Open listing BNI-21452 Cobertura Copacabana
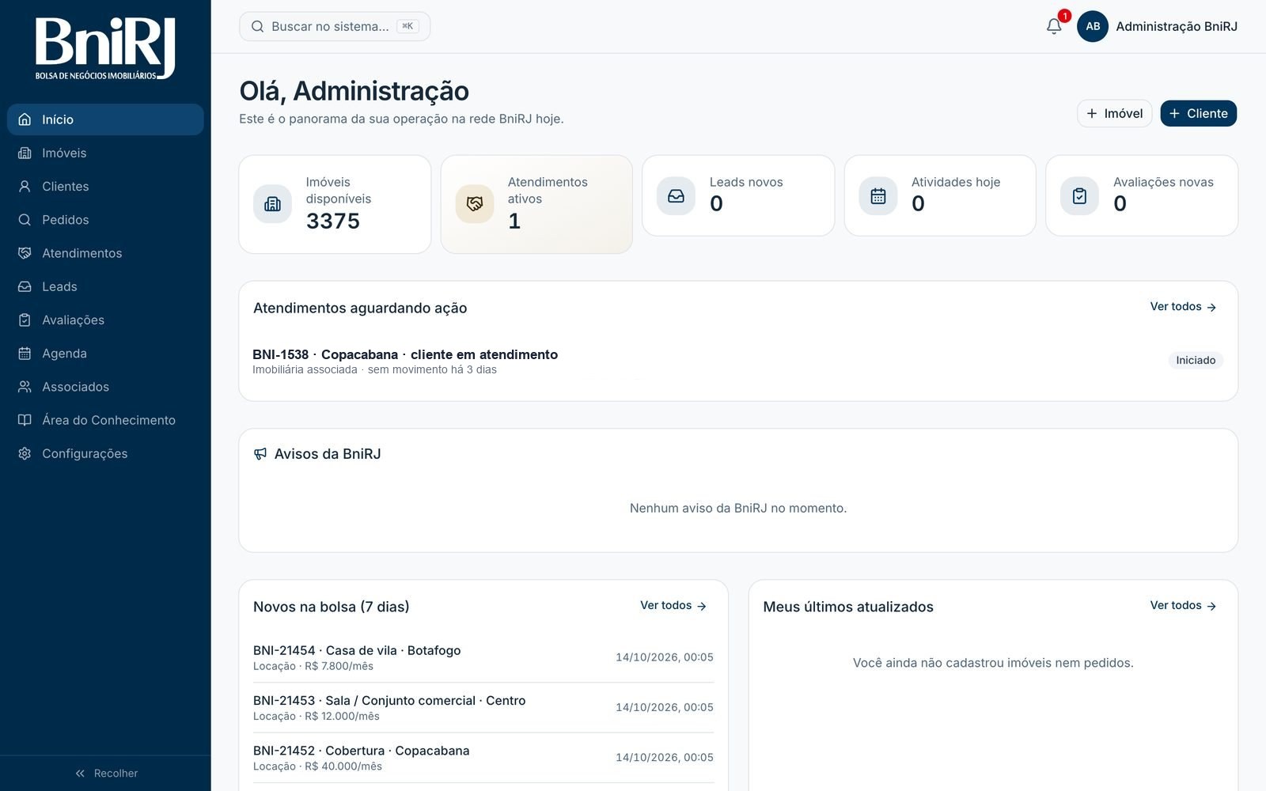The width and height of the screenshot is (1266, 791). 483,757
